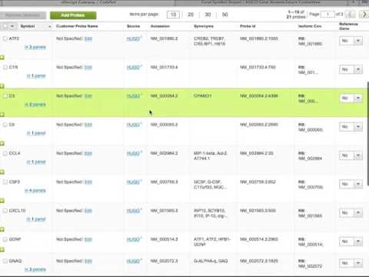Open Reference Gene dropdown for CSF3
Viewport: 369px width, 277px height.
click(351, 184)
